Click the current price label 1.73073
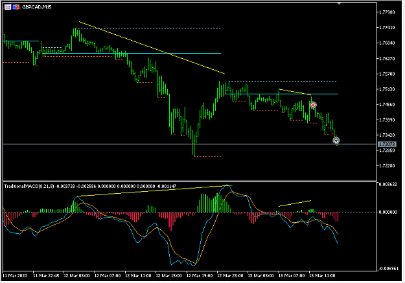This screenshot has width=405, height=283. click(x=387, y=144)
